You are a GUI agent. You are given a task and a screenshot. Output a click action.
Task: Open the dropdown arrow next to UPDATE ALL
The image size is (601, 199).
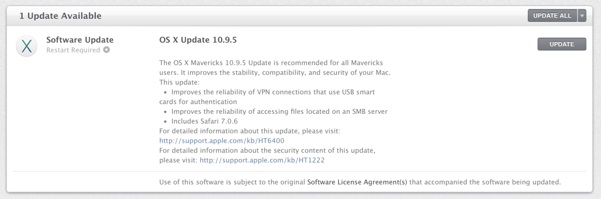[x=582, y=16]
